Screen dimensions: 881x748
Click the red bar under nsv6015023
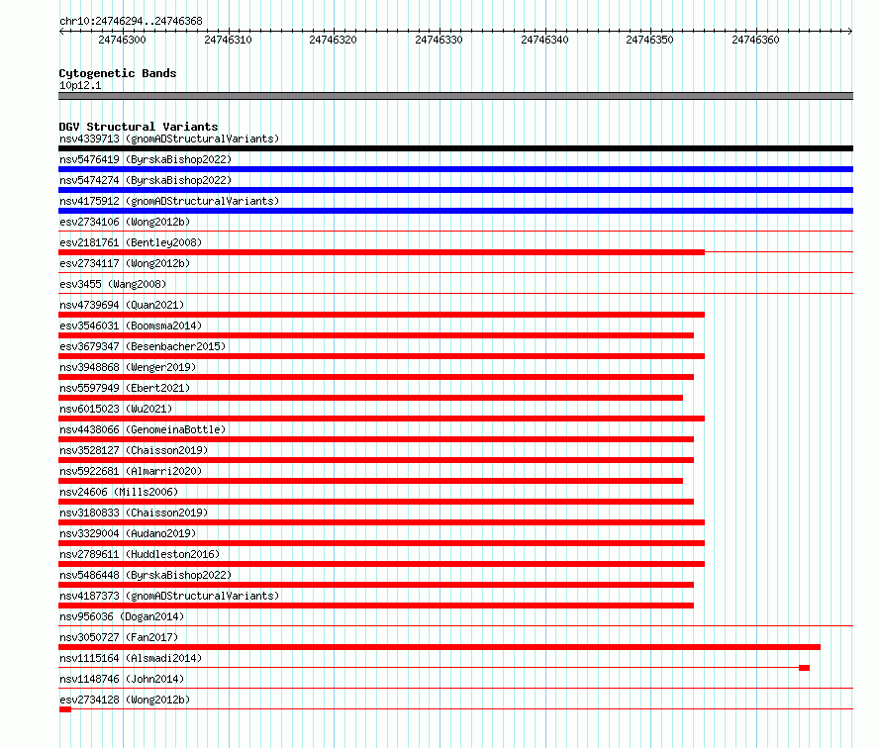(x=381, y=419)
